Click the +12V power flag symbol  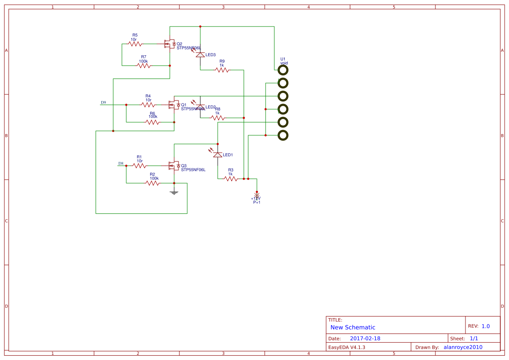coord(257,195)
